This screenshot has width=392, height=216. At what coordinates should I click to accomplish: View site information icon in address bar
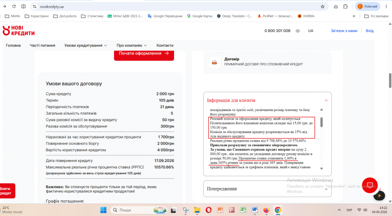click(x=35, y=7)
